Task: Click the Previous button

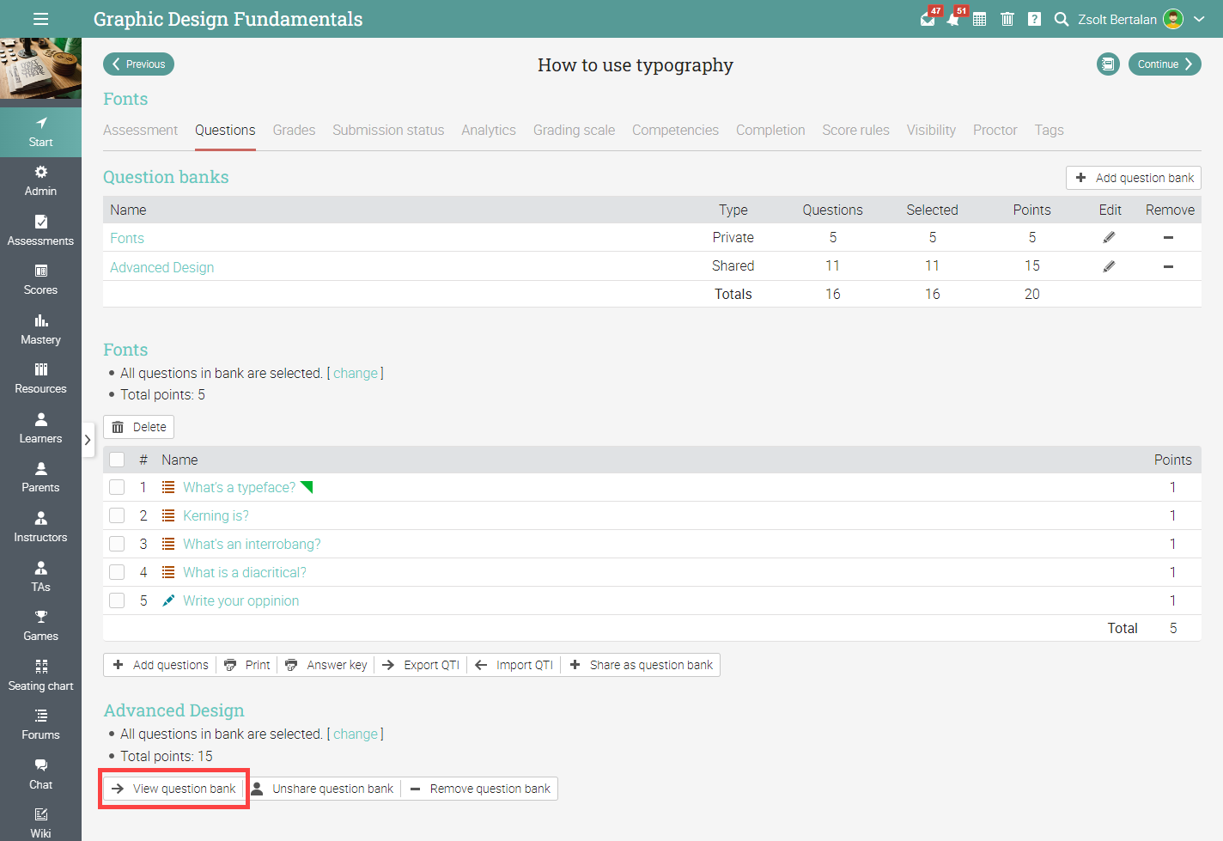Action: [x=139, y=64]
